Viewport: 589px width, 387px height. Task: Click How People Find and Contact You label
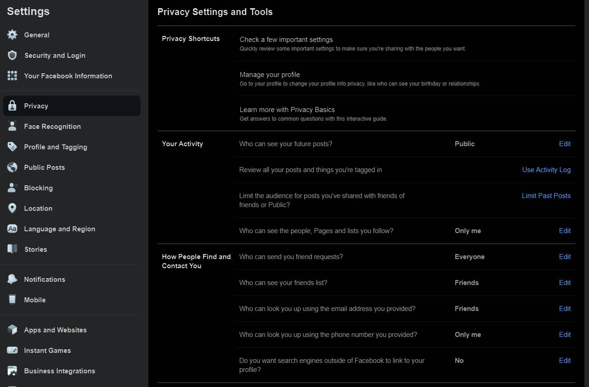click(196, 261)
